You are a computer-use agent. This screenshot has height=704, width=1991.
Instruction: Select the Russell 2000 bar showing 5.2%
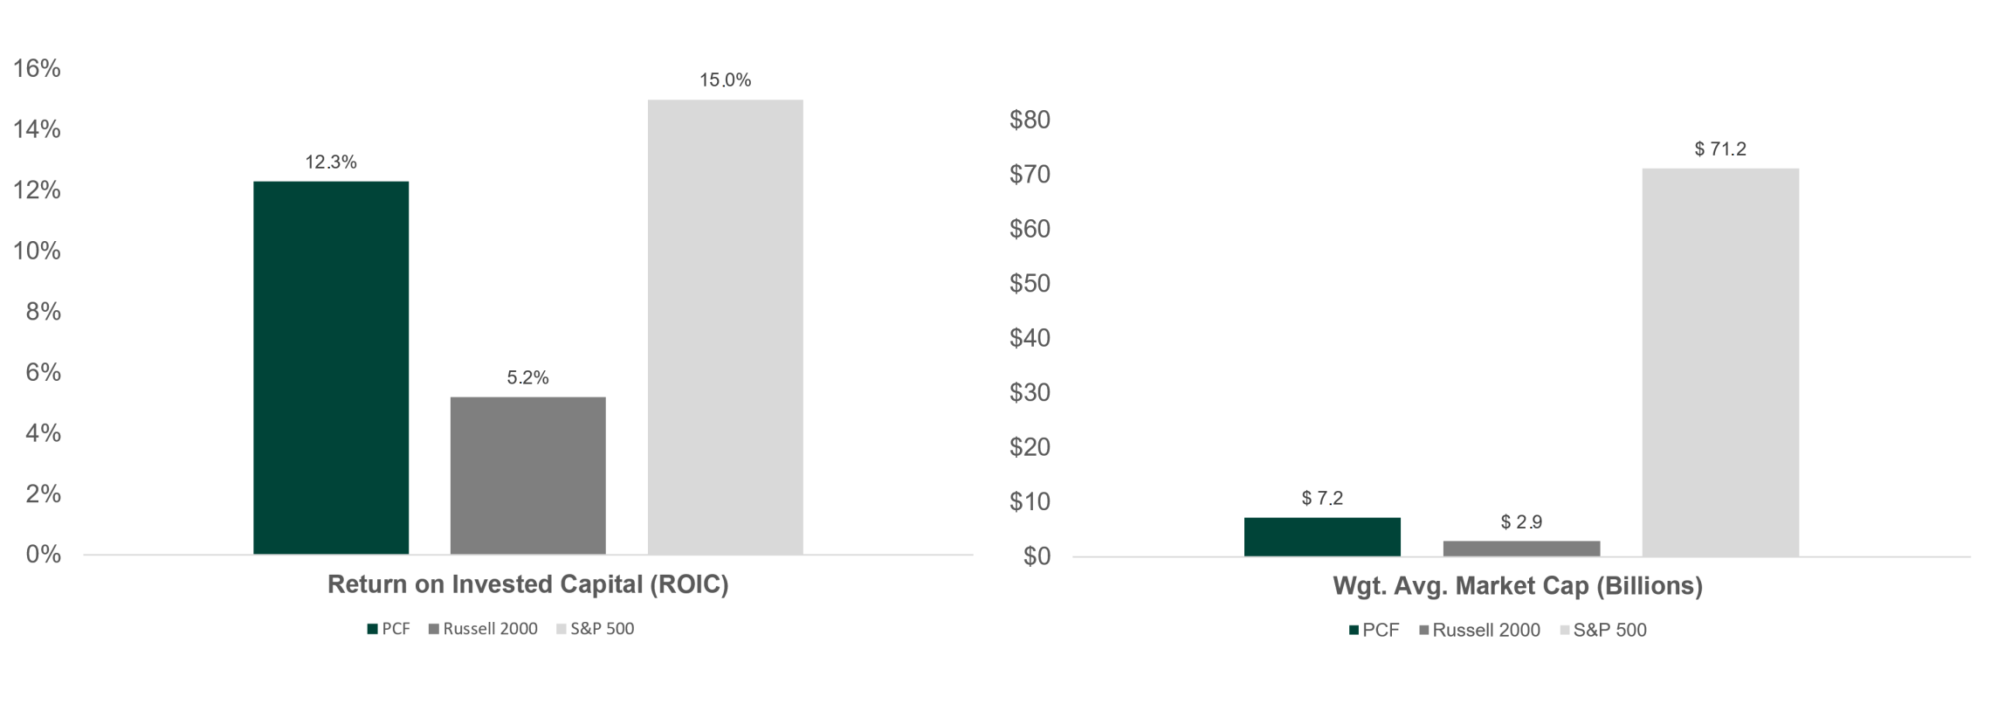tap(528, 476)
